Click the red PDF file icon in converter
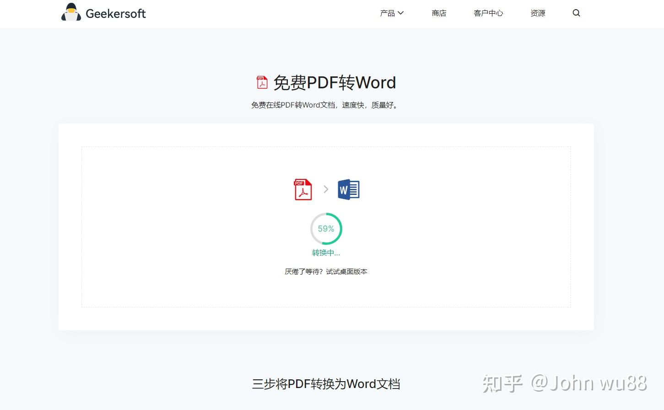 [302, 189]
